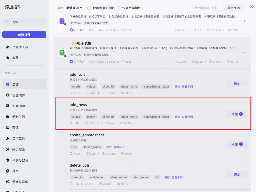Image resolution: width=256 pixels, height=192 pixels.
Task: Open 收藏 favorites section
Action: [x=24, y=58]
